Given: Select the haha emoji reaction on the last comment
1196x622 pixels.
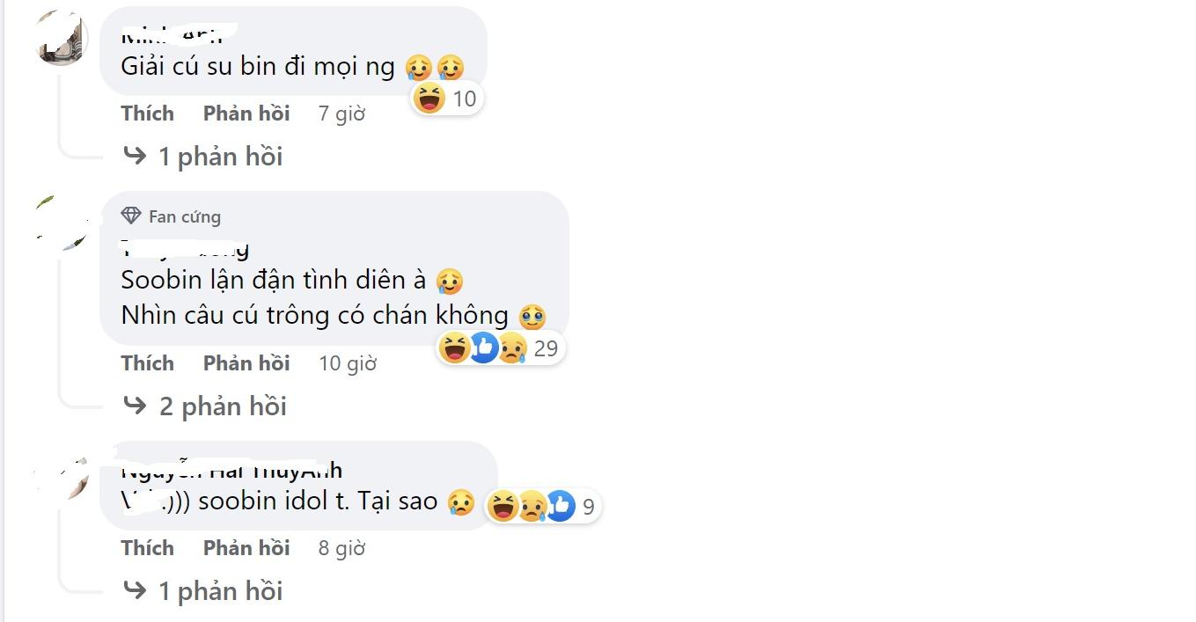Looking at the screenshot, I should (x=503, y=506).
